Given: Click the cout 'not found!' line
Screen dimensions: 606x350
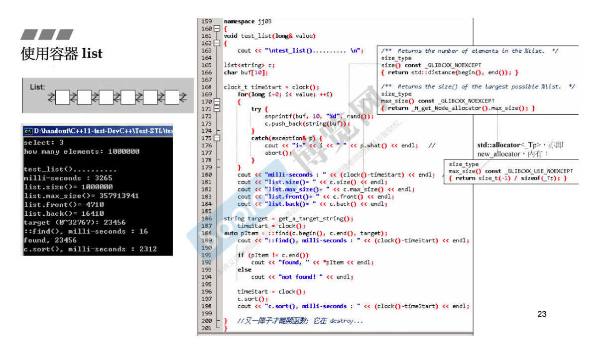Looking at the screenshot, I should [302, 277].
